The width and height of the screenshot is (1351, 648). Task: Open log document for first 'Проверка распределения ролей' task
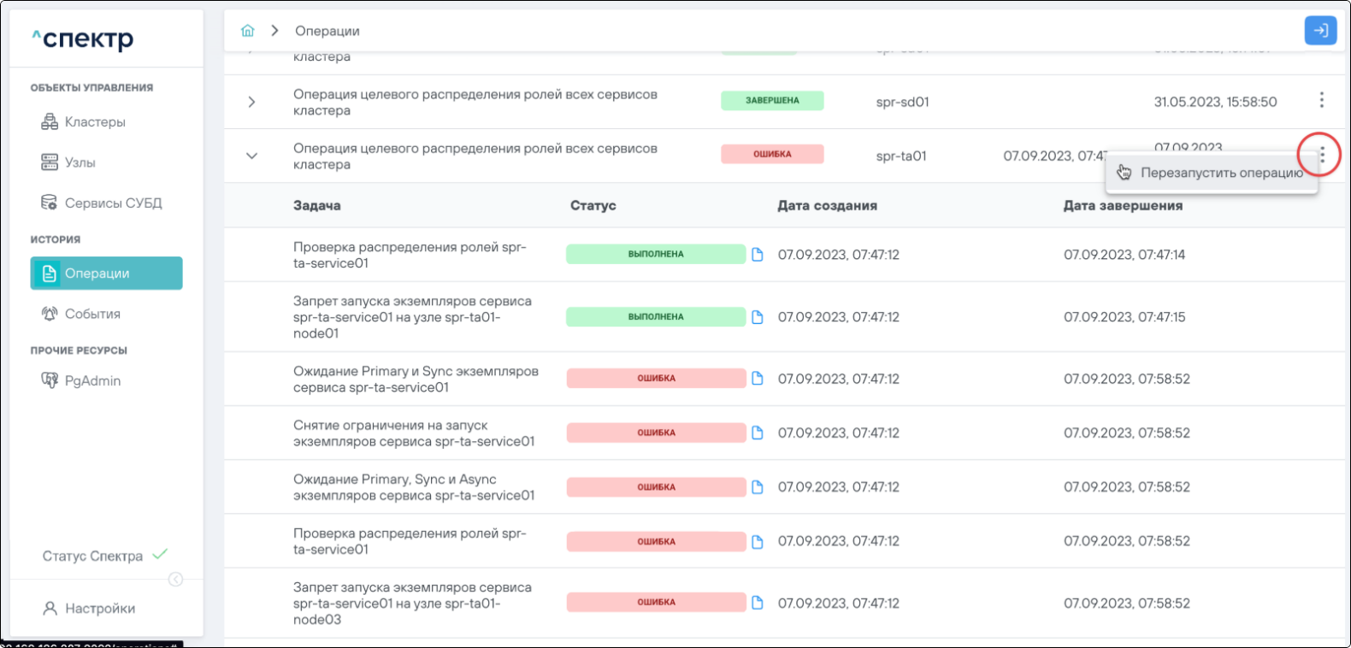(x=757, y=255)
